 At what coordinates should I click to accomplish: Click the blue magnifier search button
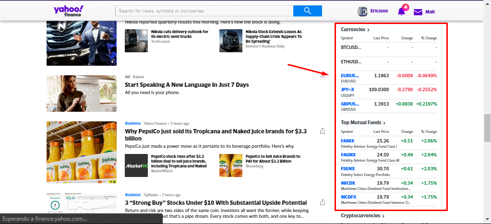tap(308, 11)
